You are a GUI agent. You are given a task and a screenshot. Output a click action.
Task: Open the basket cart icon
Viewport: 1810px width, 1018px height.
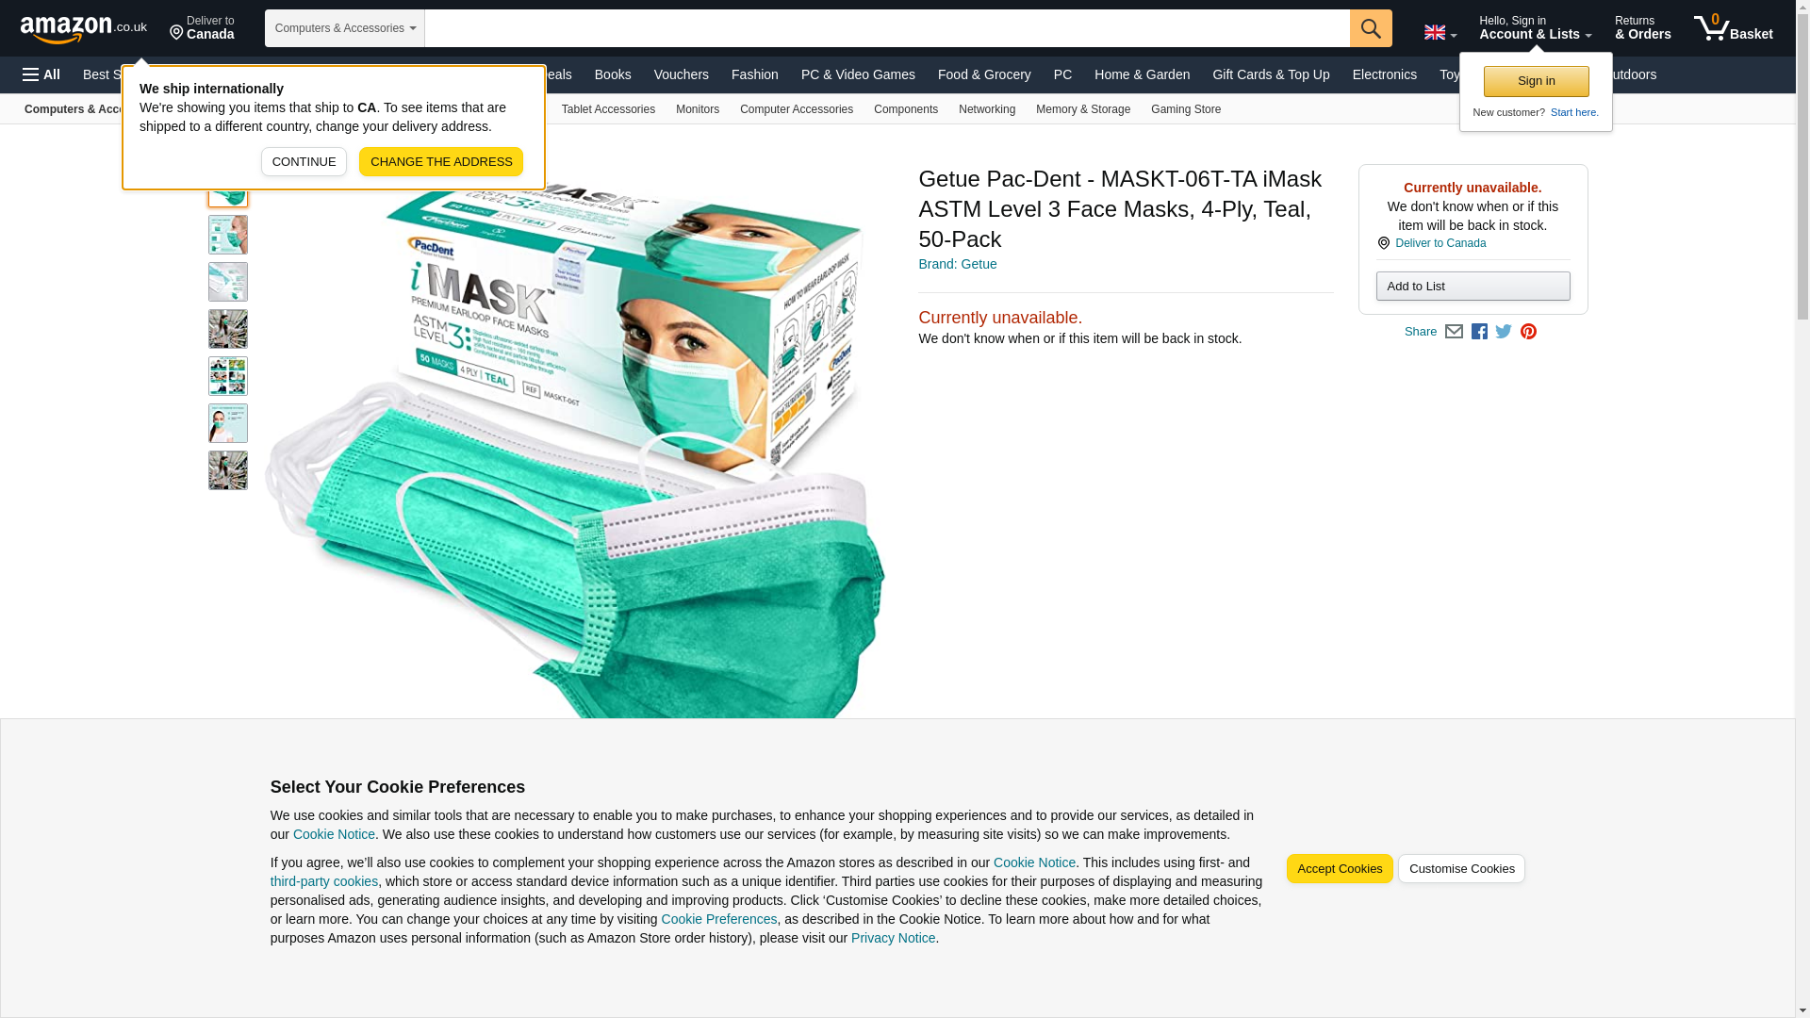coord(1733,28)
